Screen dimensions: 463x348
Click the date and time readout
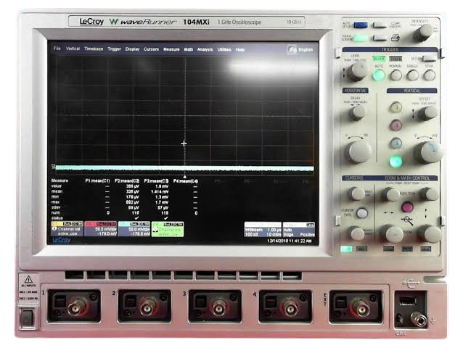(x=289, y=241)
